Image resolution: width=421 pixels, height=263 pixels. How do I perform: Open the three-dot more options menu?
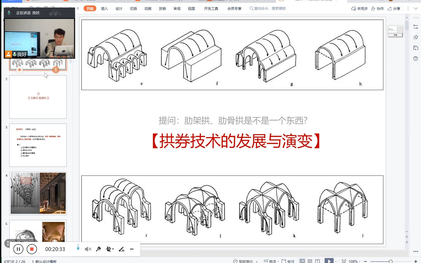click(x=408, y=8)
